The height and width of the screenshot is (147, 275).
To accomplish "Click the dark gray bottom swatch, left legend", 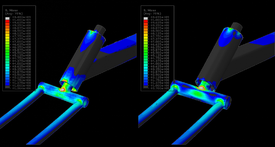I will [x=7, y=87].
